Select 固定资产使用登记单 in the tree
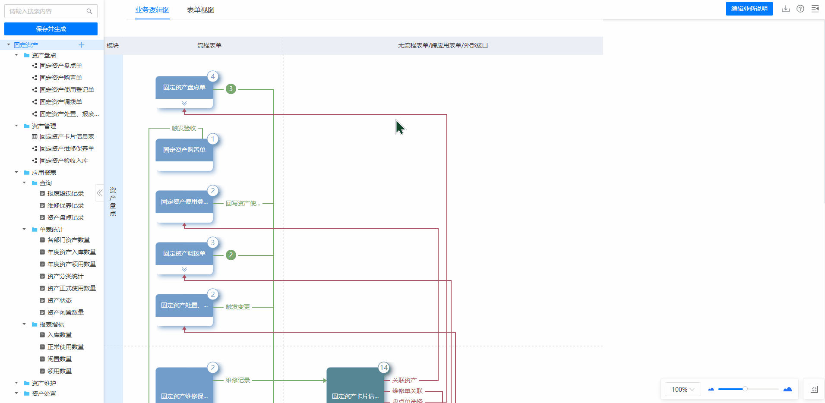825x403 pixels. pyautogui.click(x=67, y=90)
